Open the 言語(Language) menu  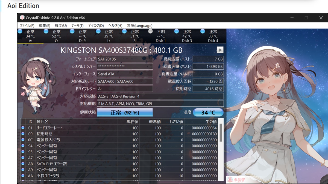pos(140,26)
